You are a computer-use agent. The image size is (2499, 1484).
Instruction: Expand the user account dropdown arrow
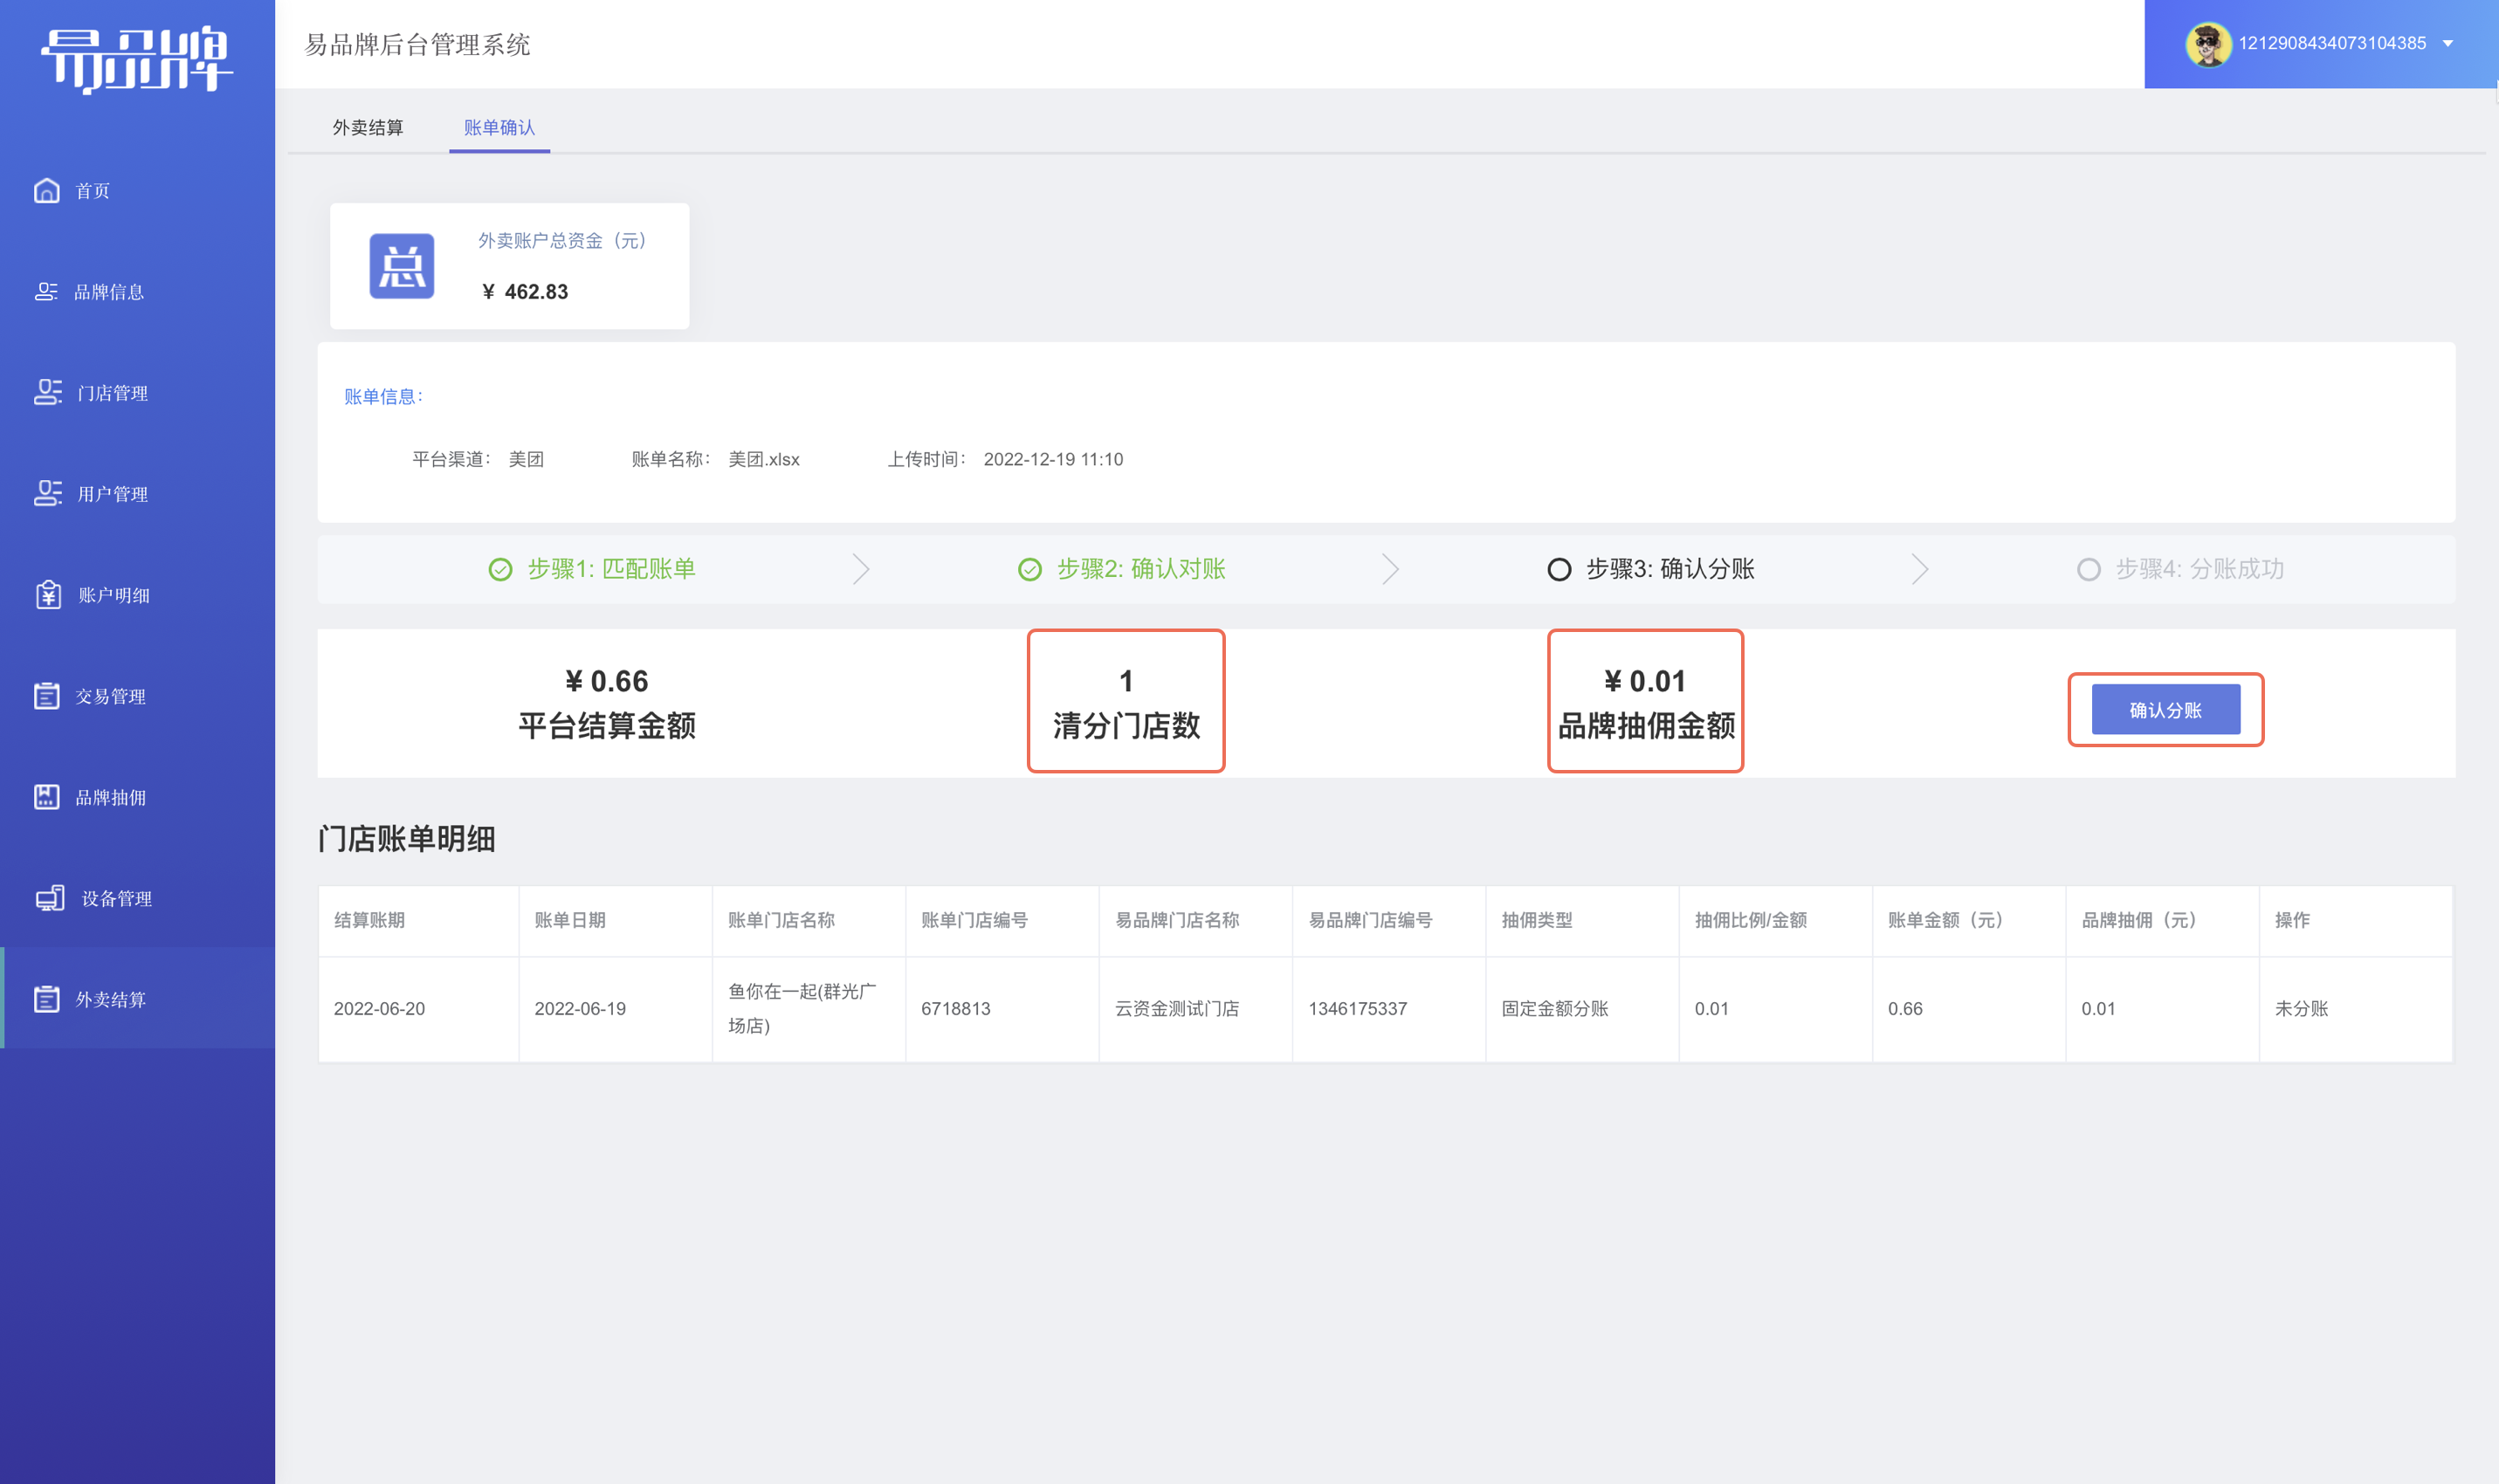(x=2448, y=44)
